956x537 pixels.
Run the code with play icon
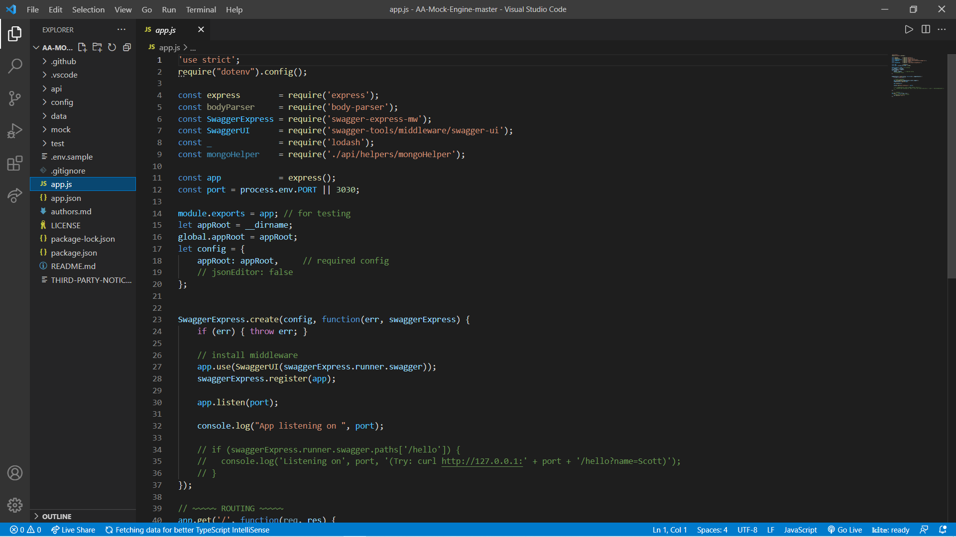pyautogui.click(x=909, y=29)
